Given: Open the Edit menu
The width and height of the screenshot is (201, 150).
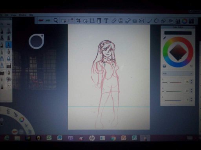Looking at the screenshot, I should (7, 15).
